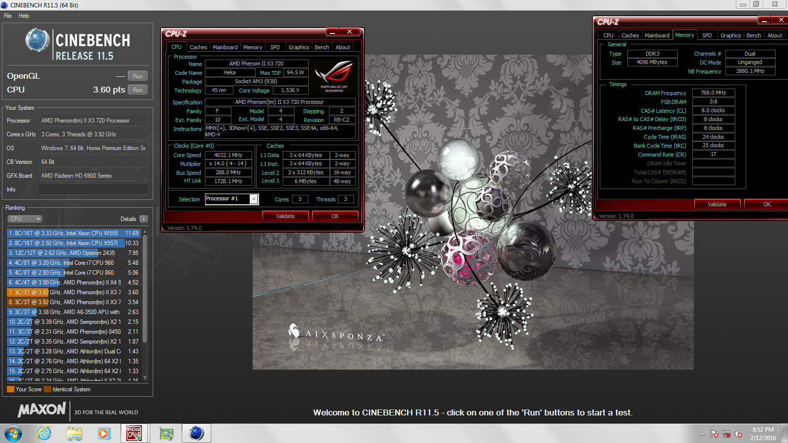Click the GFX Board Radeon HD 6900 field

click(93, 176)
